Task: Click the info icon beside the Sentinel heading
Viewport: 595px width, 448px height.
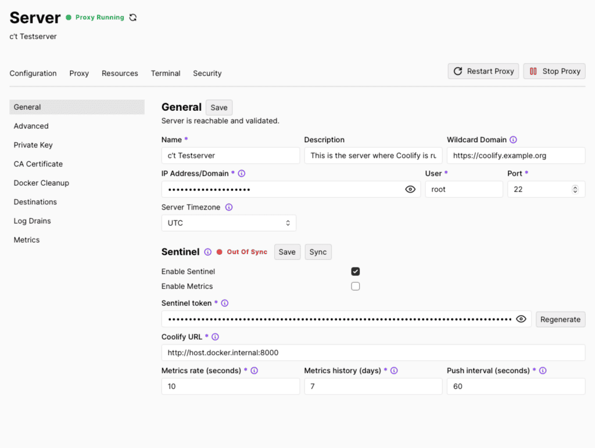Action: [207, 251]
